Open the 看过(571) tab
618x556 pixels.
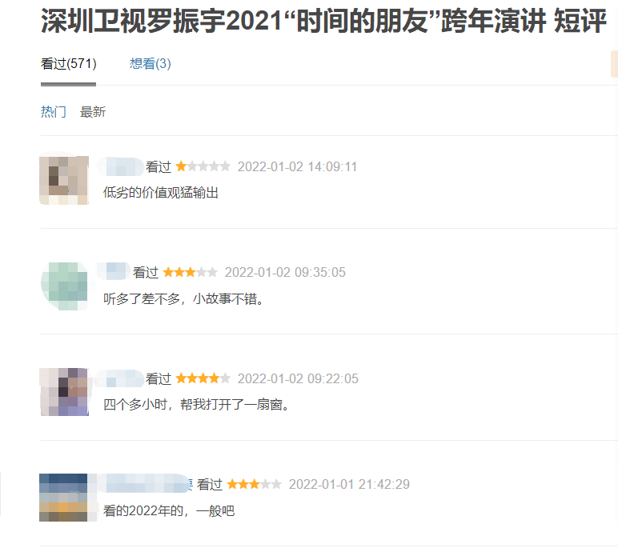(69, 64)
